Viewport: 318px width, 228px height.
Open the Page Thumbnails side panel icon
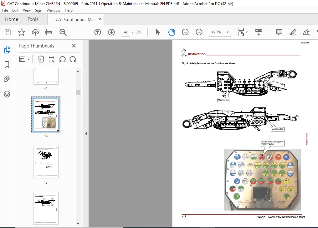pyautogui.click(x=7, y=50)
